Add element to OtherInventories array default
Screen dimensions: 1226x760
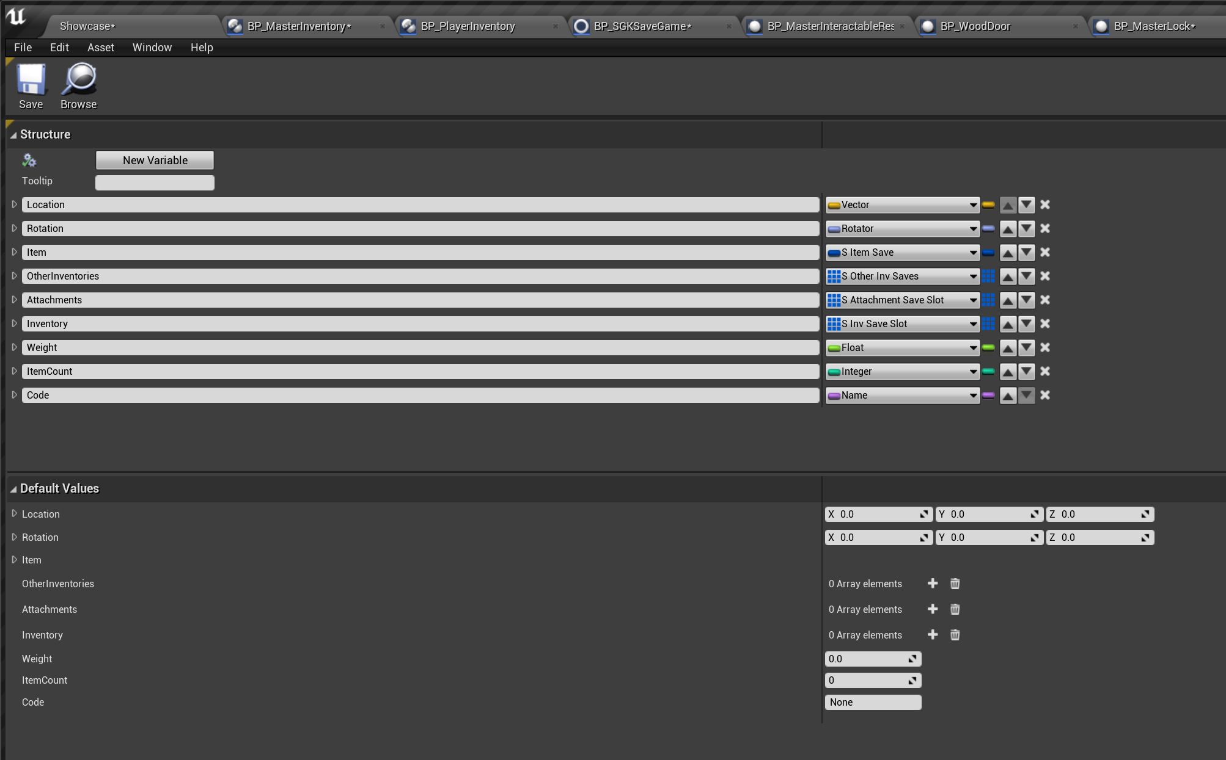(x=933, y=584)
